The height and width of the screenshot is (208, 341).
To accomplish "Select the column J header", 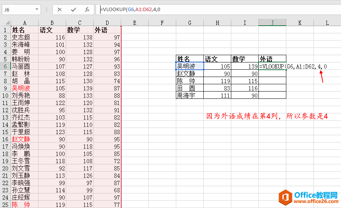I will [272, 23].
